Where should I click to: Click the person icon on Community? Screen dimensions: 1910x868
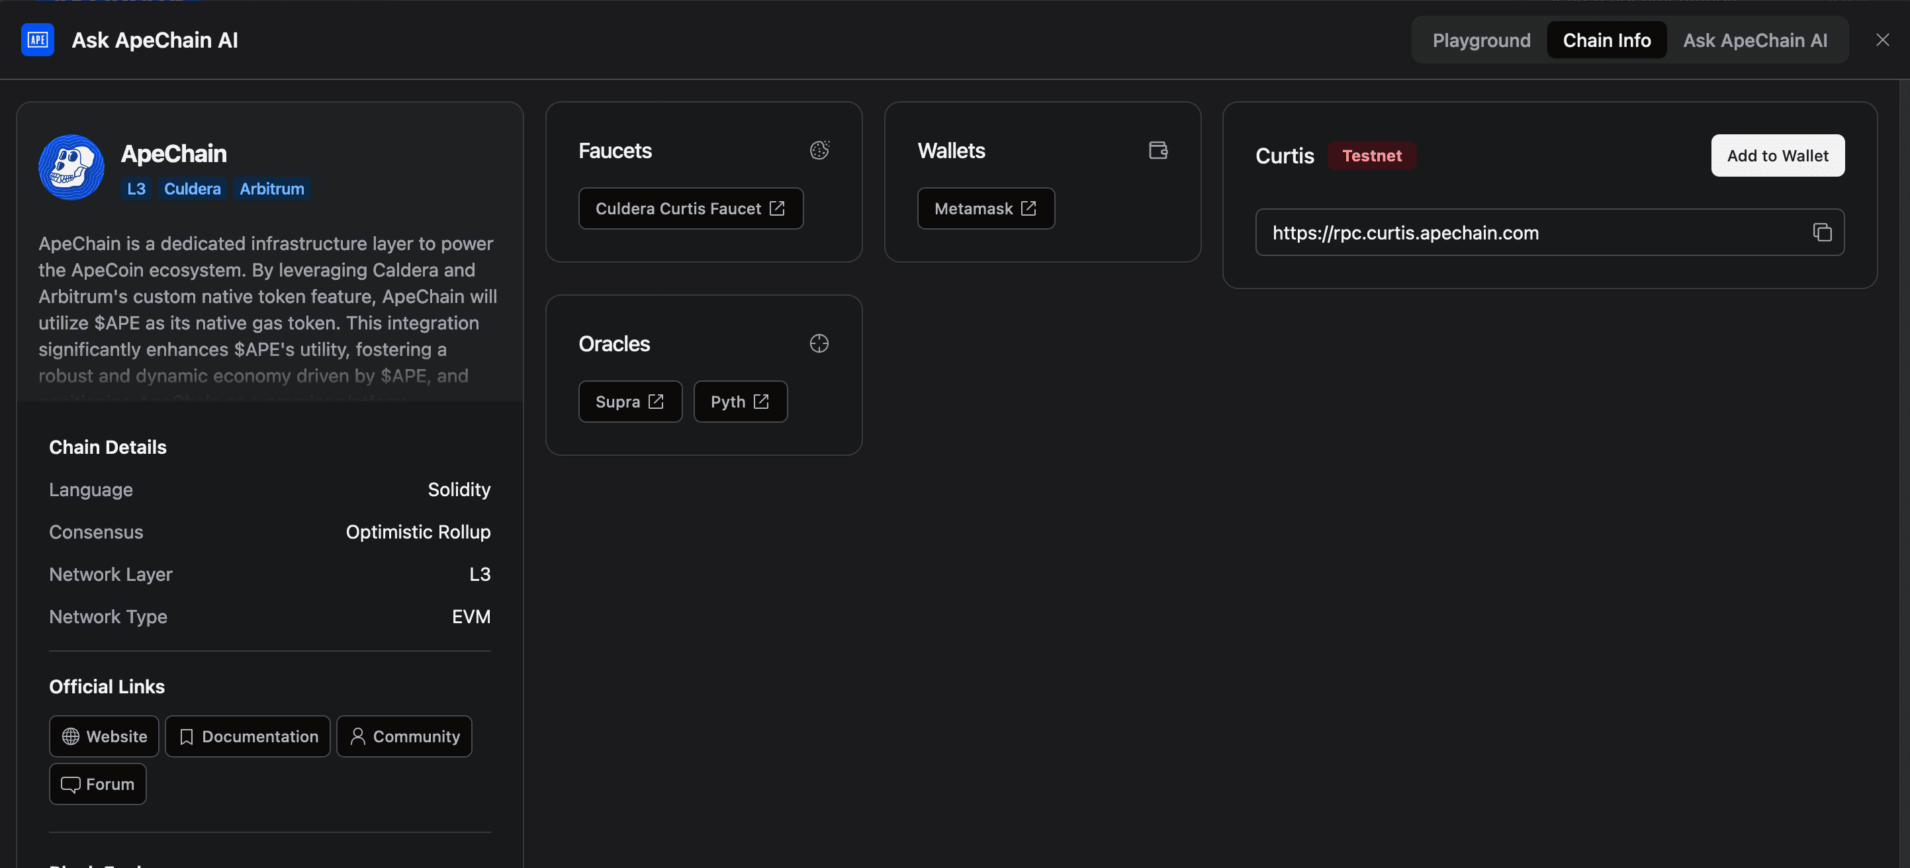click(357, 736)
